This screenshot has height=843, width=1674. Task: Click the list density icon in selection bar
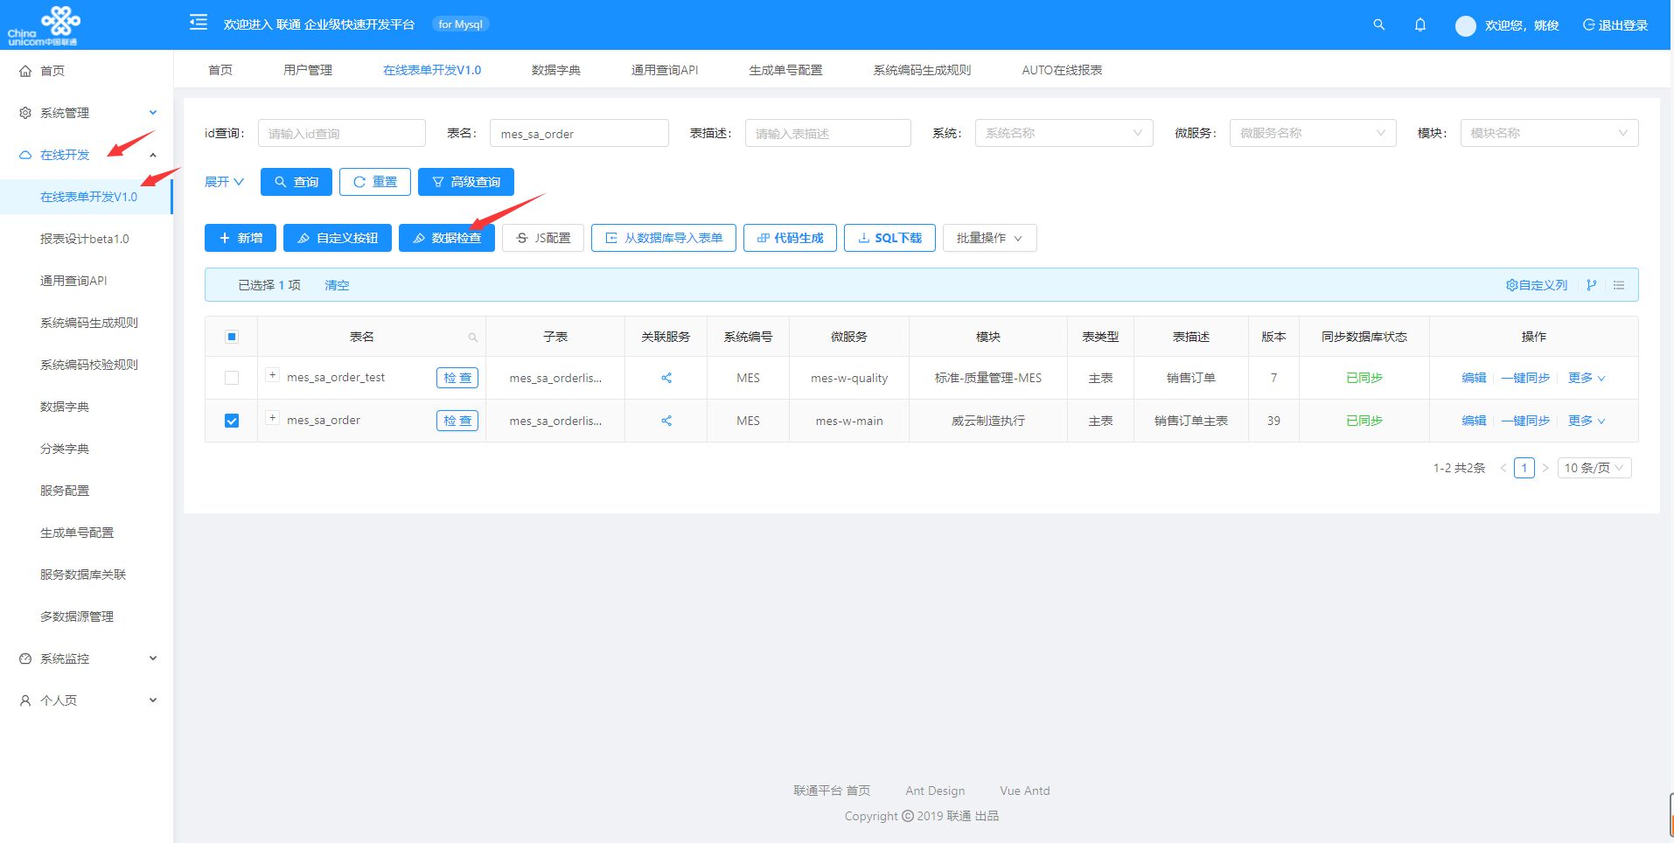tap(1619, 285)
